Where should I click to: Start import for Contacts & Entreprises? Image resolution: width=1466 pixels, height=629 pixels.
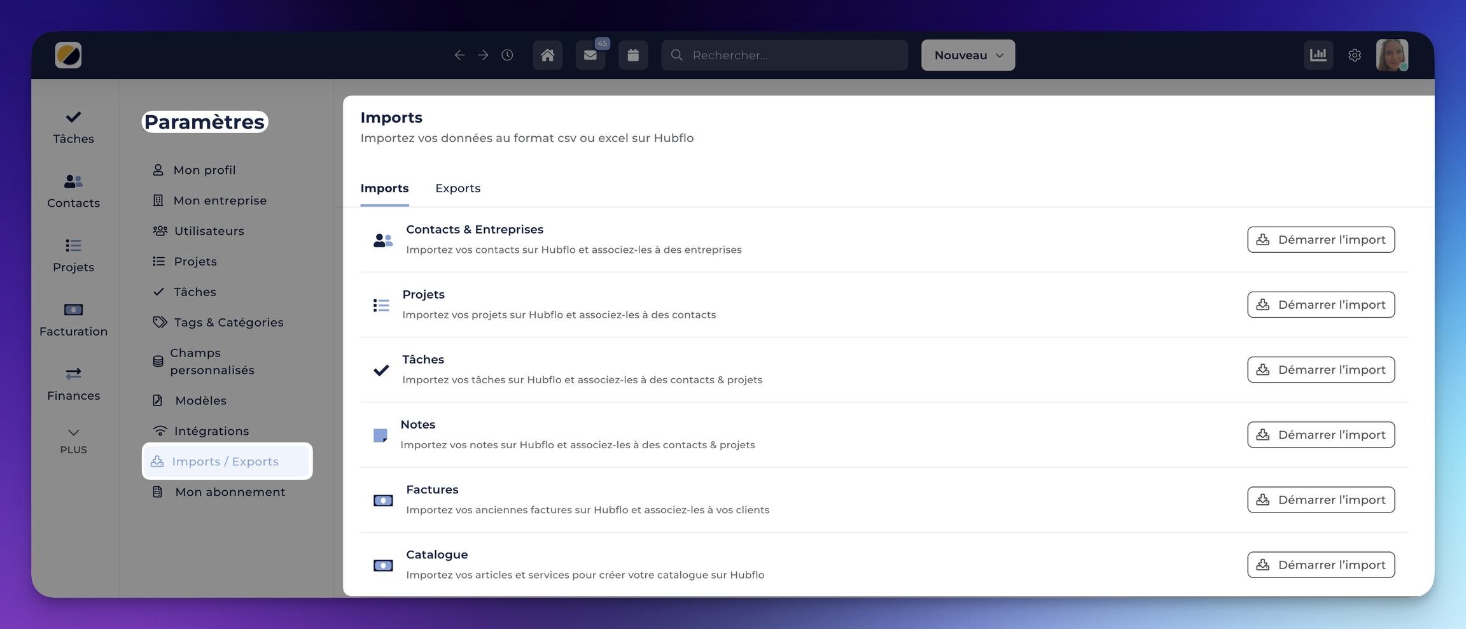[1320, 240]
